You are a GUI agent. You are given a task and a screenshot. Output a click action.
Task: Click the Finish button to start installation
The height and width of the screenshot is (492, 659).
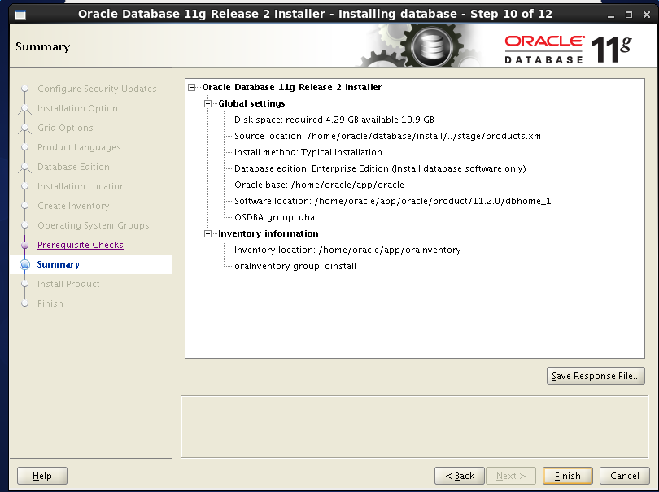click(x=567, y=476)
